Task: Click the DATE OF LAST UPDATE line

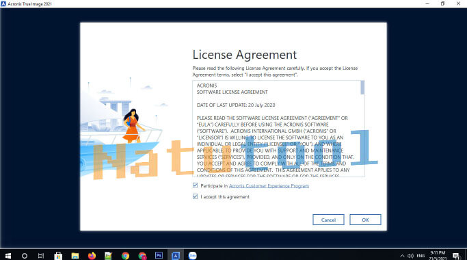Action: coord(236,105)
